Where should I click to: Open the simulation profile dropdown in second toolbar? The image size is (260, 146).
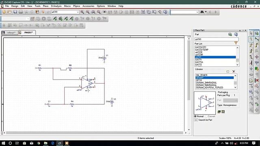coord(28,19)
